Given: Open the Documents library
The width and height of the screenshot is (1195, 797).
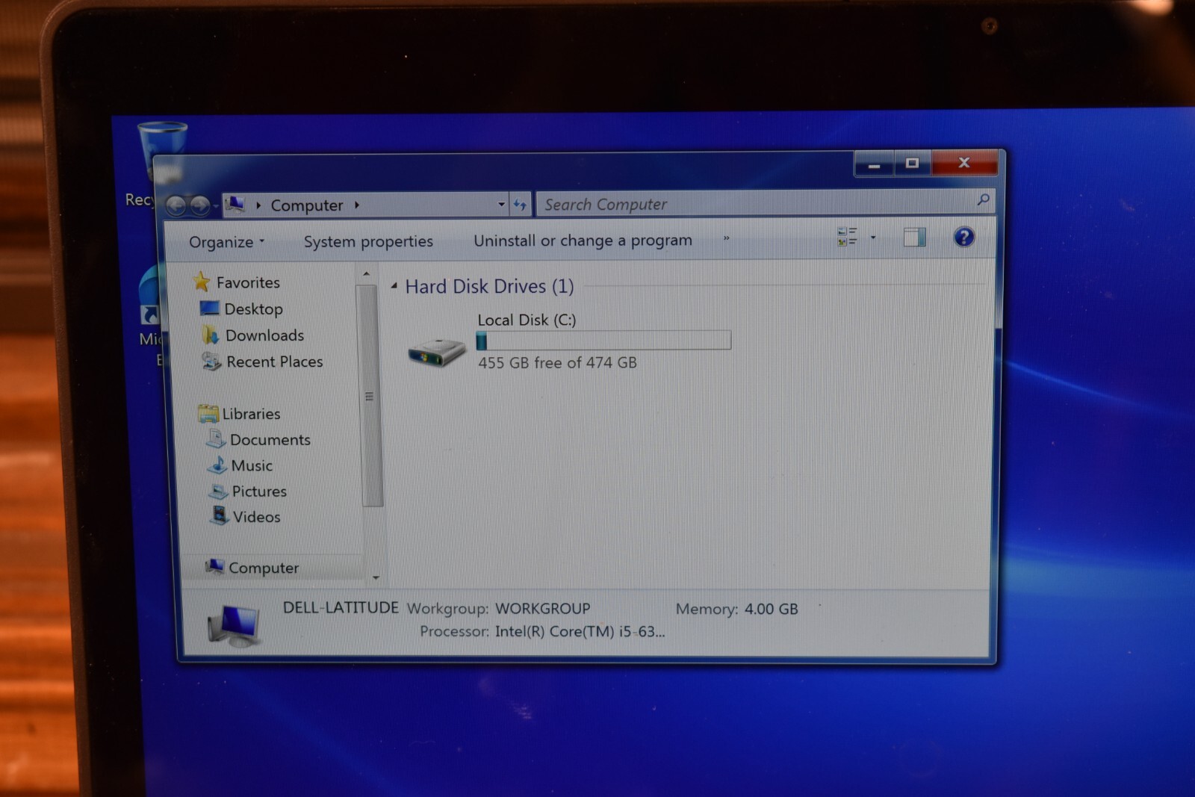Looking at the screenshot, I should [270, 440].
